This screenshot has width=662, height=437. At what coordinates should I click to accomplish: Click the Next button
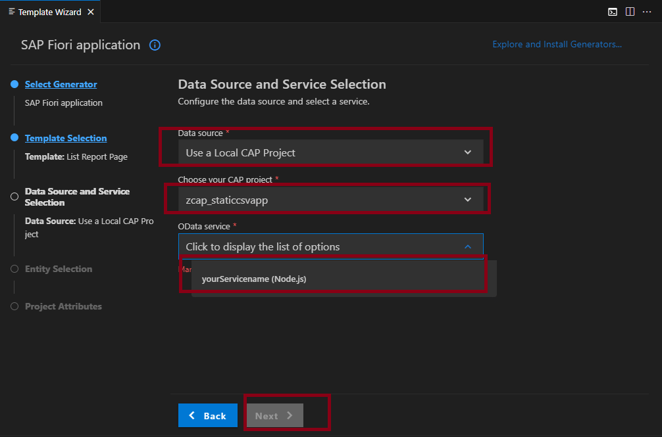pyautogui.click(x=275, y=415)
